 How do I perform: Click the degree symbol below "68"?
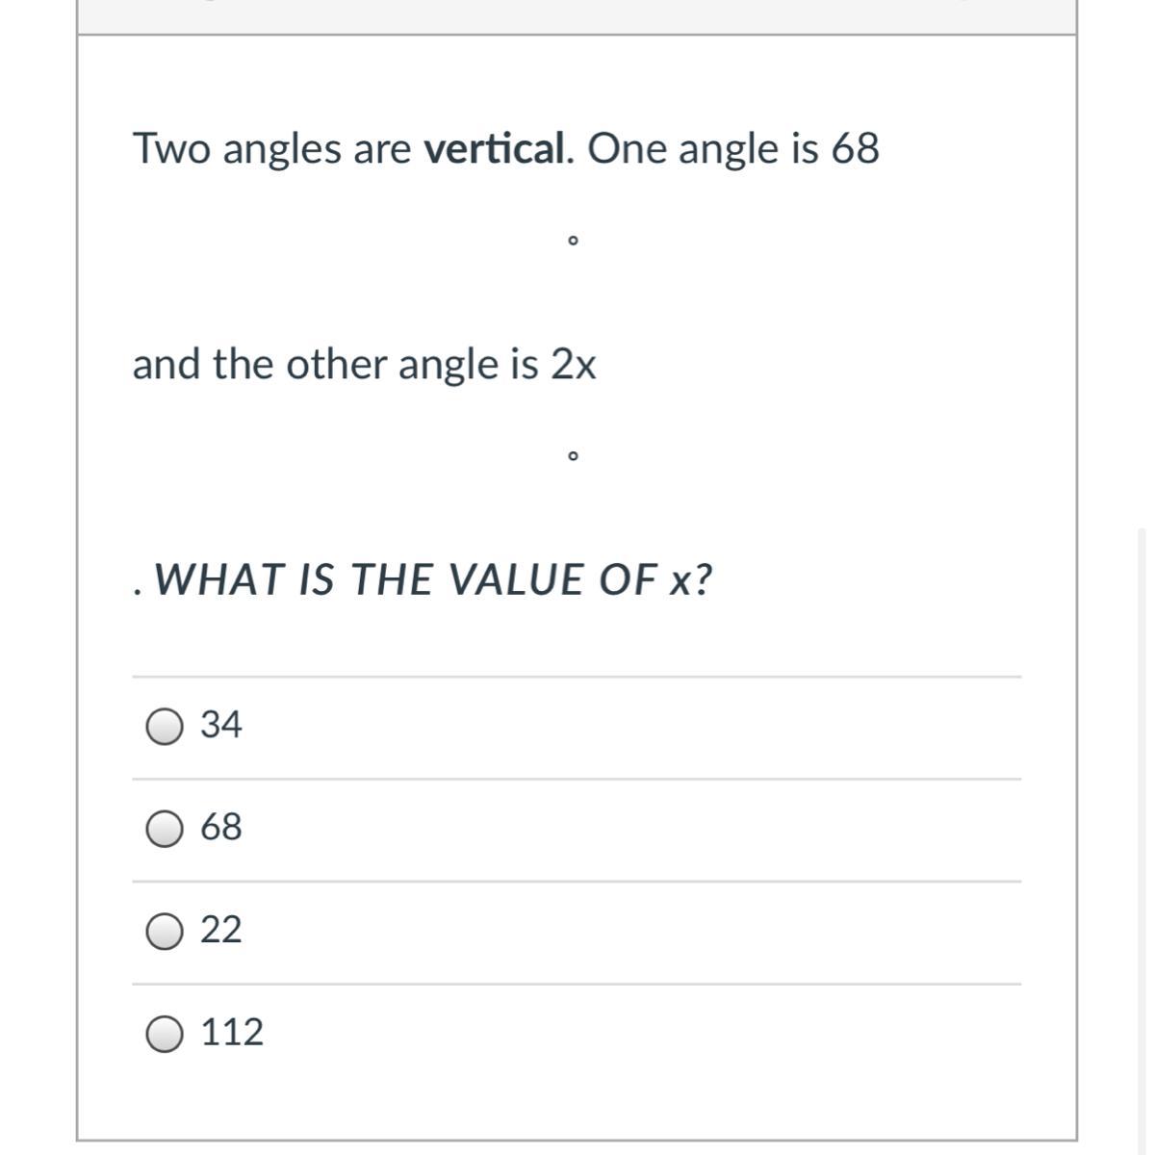[573, 240]
